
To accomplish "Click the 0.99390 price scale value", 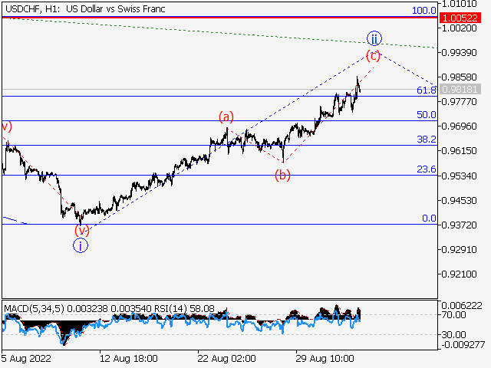I will tap(459, 53).
